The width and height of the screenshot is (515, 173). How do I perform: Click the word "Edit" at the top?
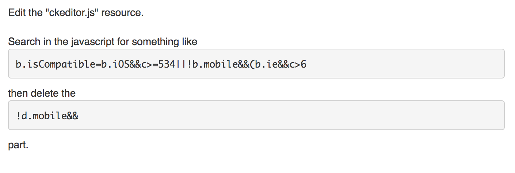(15, 13)
